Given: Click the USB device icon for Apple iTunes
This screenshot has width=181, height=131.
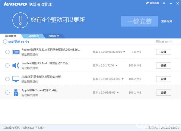Looking at the screenshot, I should [16, 92].
